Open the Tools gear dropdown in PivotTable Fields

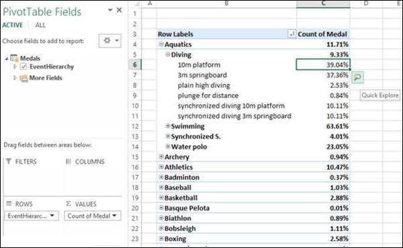pos(110,40)
